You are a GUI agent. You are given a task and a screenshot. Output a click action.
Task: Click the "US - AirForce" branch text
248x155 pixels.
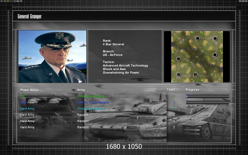[x=113, y=55]
